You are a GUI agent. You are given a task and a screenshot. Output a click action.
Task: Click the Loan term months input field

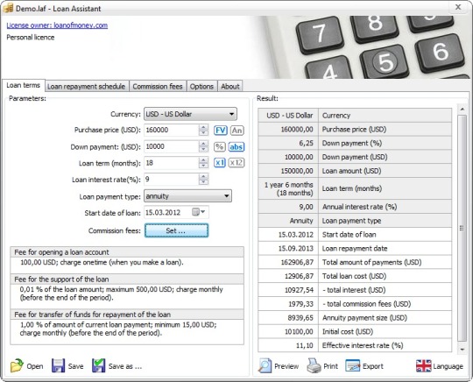pyautogui.click(x=172, y=163)
